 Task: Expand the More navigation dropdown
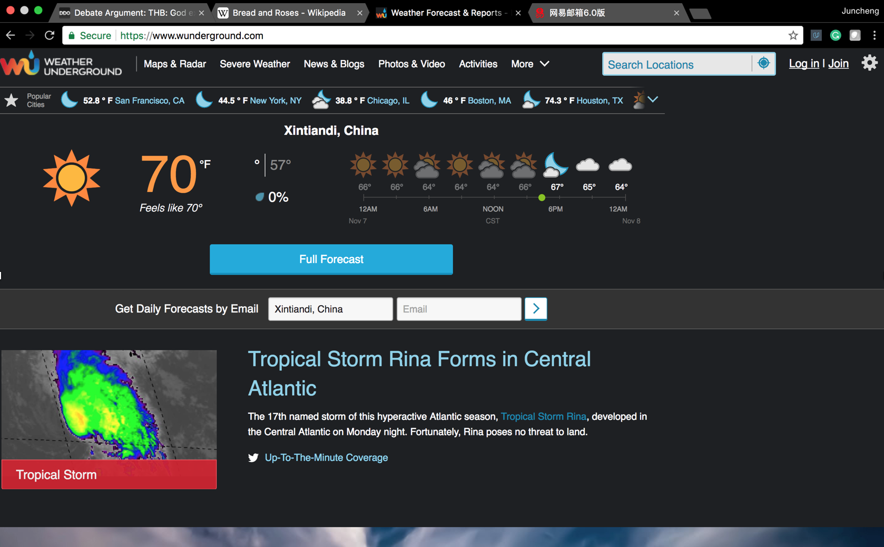(x=530, y=64)
